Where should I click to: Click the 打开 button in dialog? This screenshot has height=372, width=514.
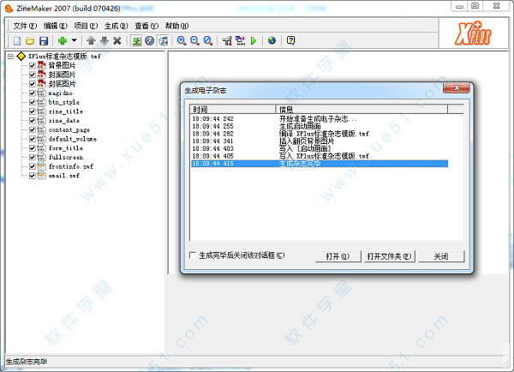coord(338,256)
